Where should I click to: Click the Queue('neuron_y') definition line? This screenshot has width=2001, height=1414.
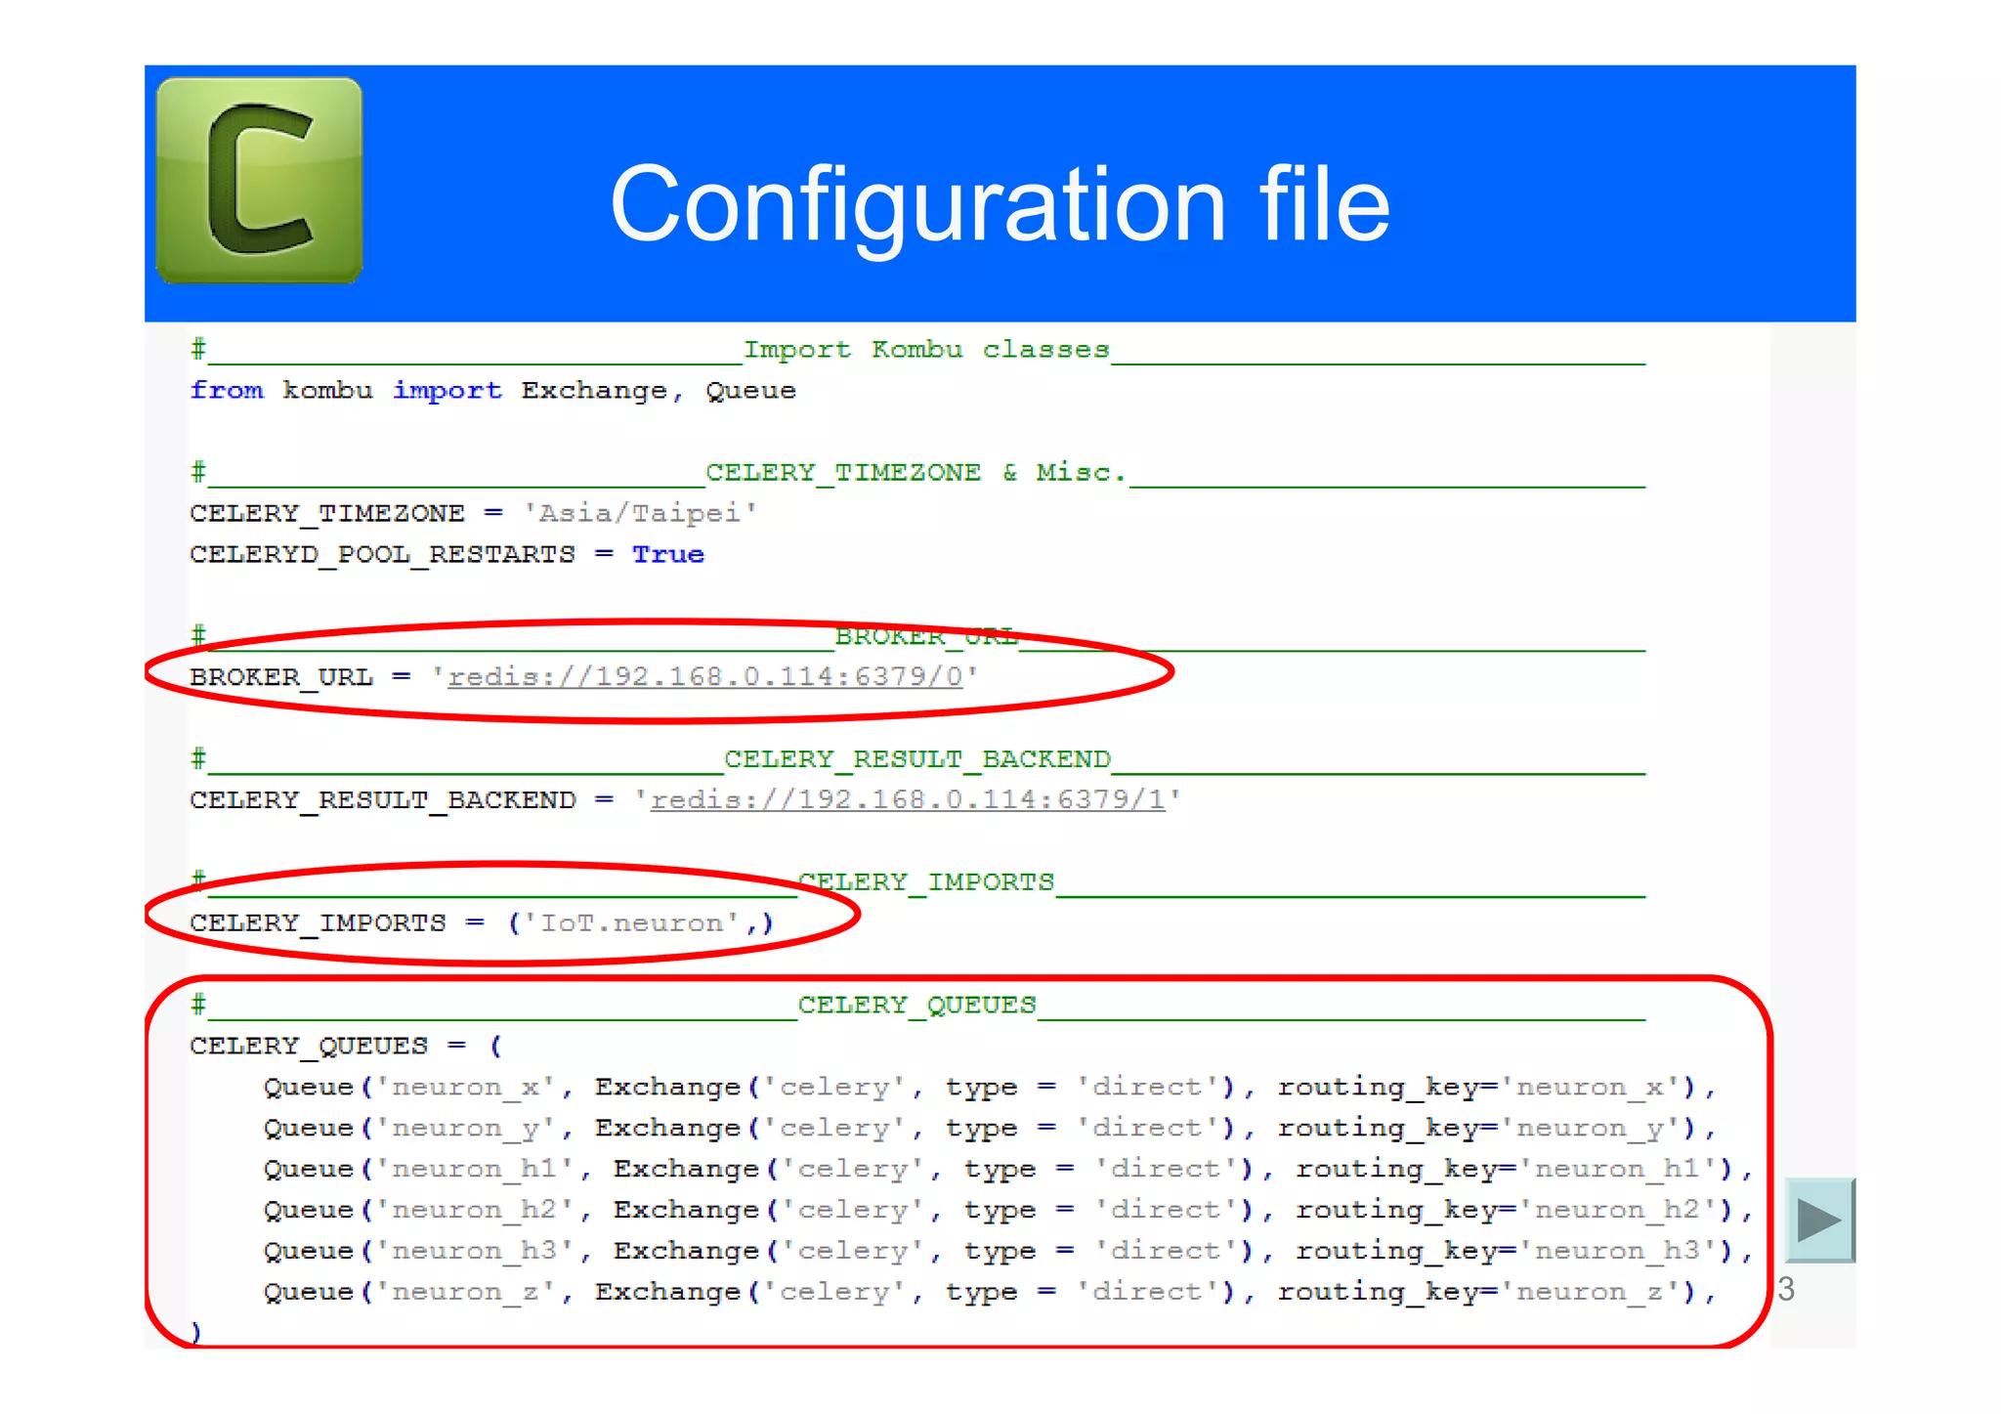click(990, 1129)
